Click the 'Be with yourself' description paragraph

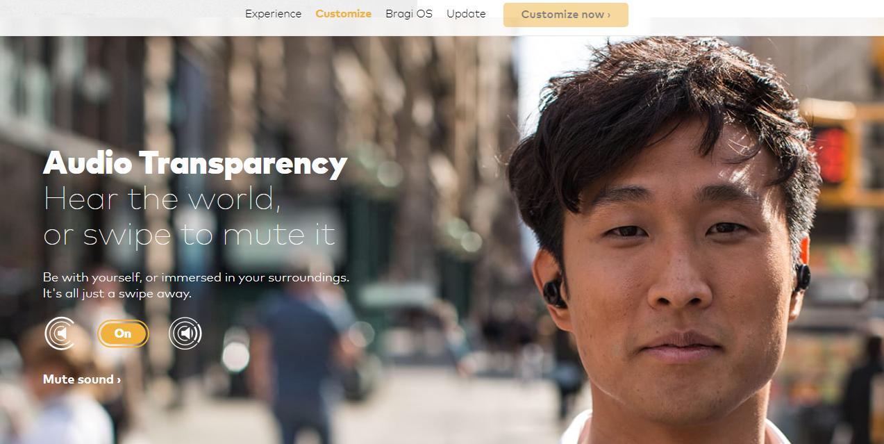pos(196,285)
